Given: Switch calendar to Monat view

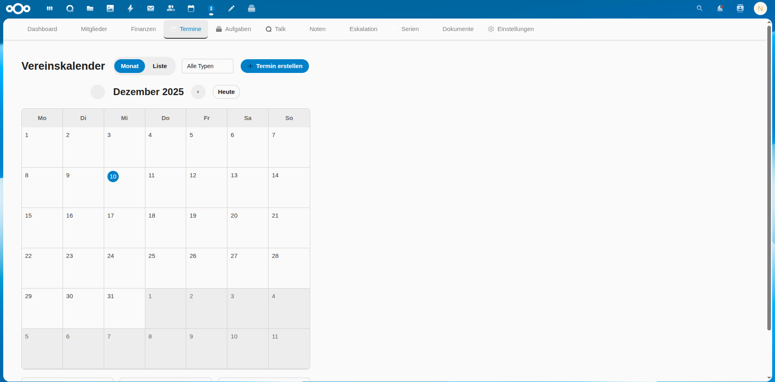Looking at the screenshot, I should 130,66.
